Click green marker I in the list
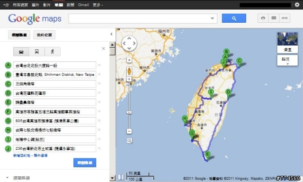The width and height of the screenshot is (303, 182). click(8, 139)
